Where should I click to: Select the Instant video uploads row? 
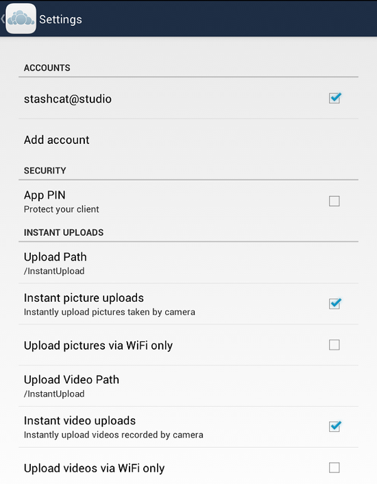(x=188, y=427)
